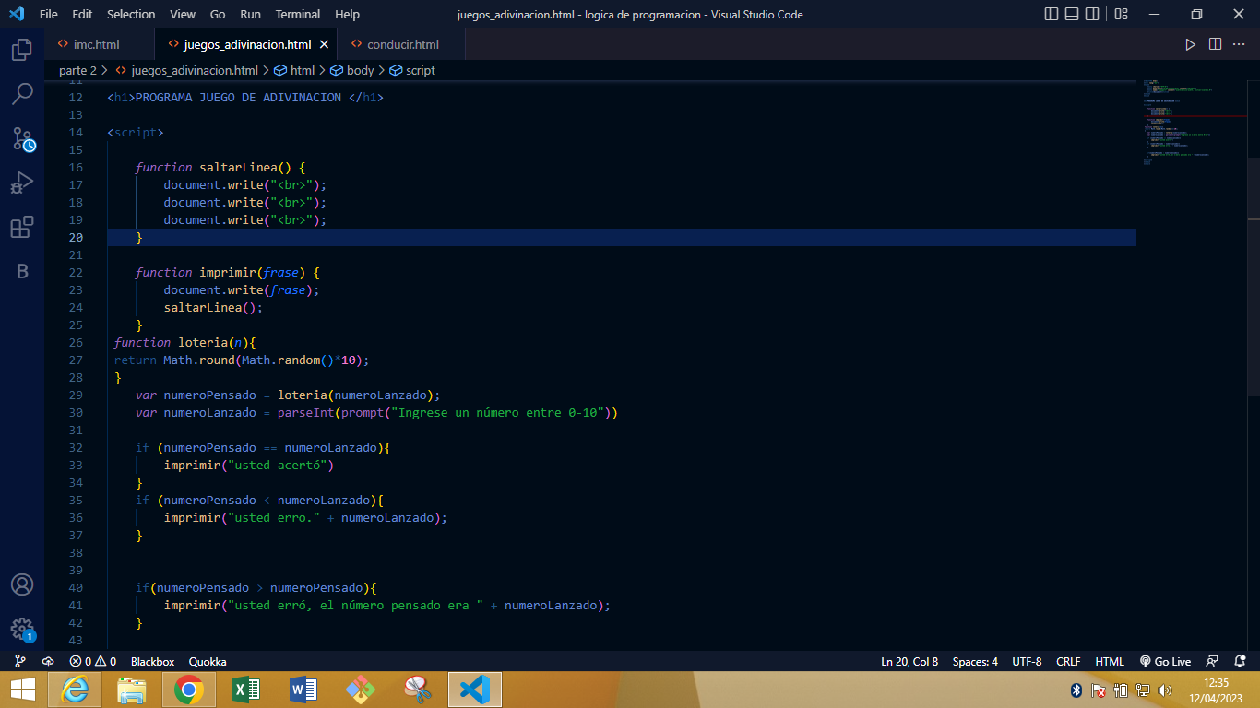Toggle the secondary side bar
This screenshot has width=1260, height=708.
(x=1092, y=14)
